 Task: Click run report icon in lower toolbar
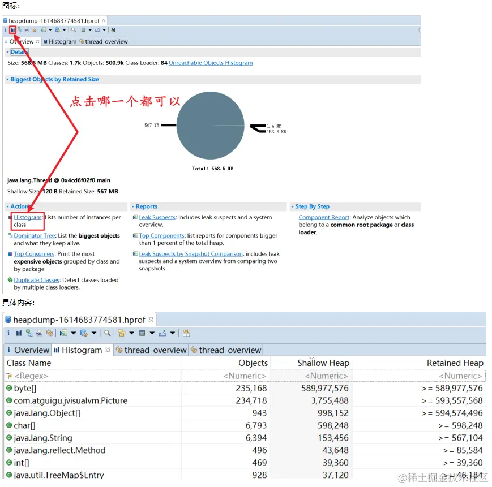[63, 333]
